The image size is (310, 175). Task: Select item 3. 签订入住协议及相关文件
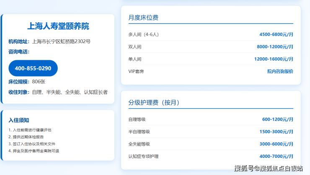[32, 144]
